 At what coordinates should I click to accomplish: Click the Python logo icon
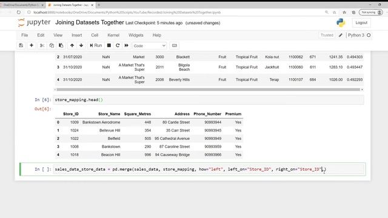click(341, 23)
